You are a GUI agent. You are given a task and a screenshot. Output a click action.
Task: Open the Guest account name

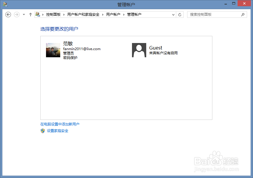tap(156, 48)
